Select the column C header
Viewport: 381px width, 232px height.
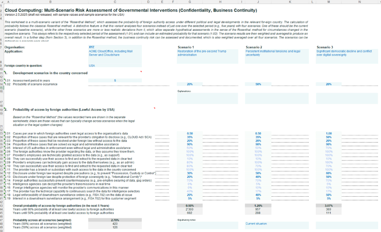point(115,2)
